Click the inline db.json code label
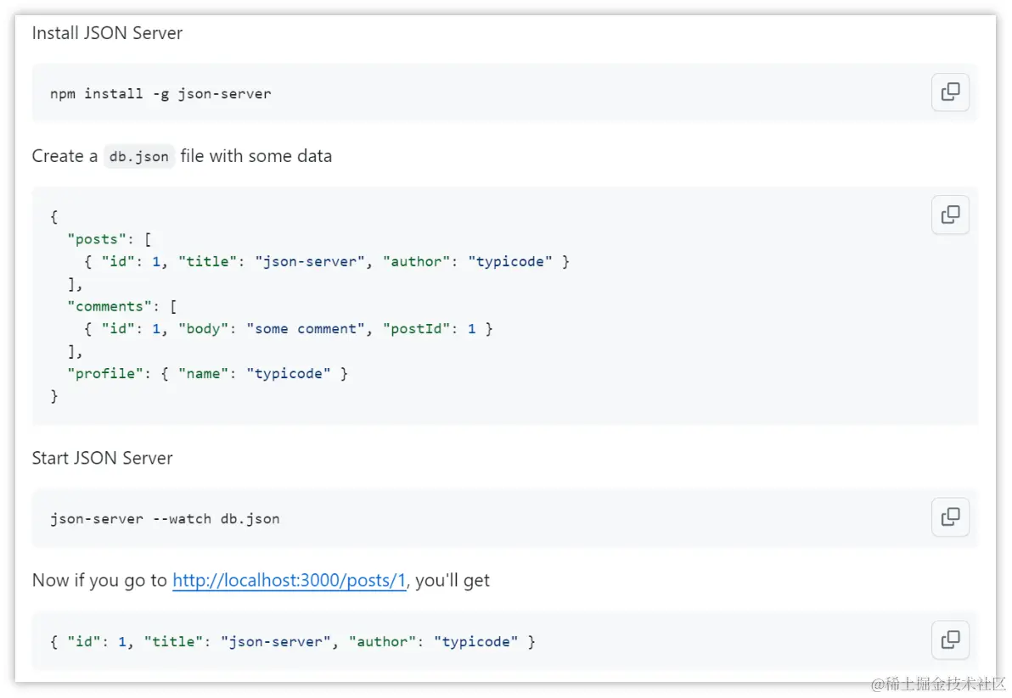 click(138, 156)
